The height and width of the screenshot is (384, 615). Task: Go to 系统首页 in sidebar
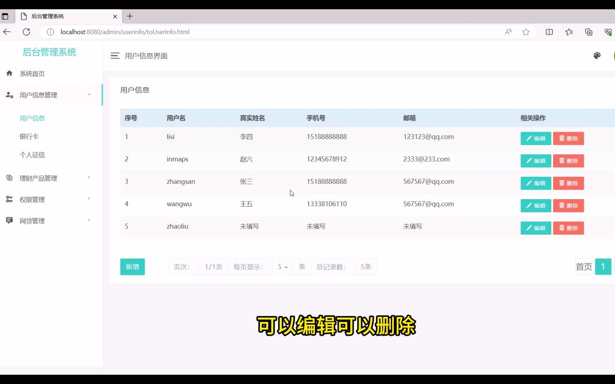32,74
